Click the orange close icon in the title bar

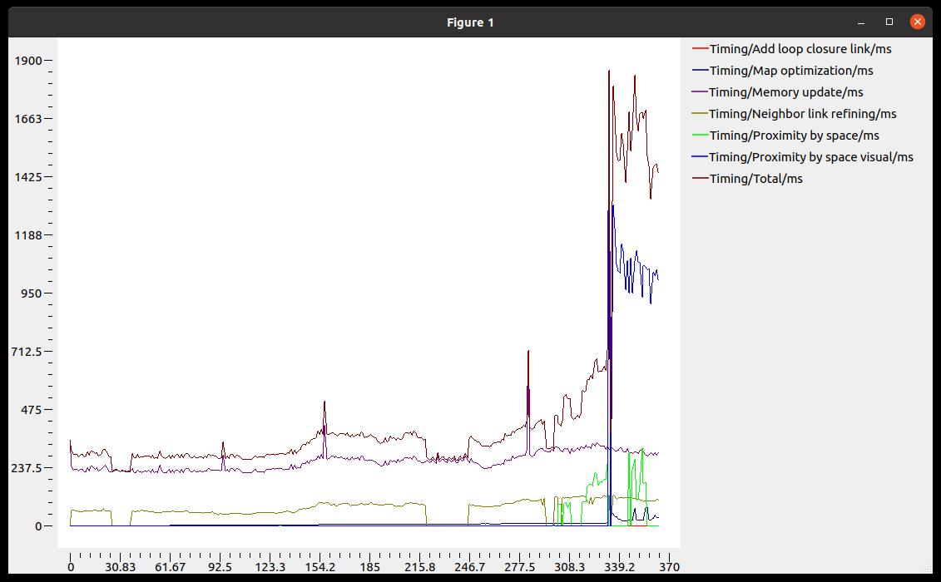click(918, 22)
